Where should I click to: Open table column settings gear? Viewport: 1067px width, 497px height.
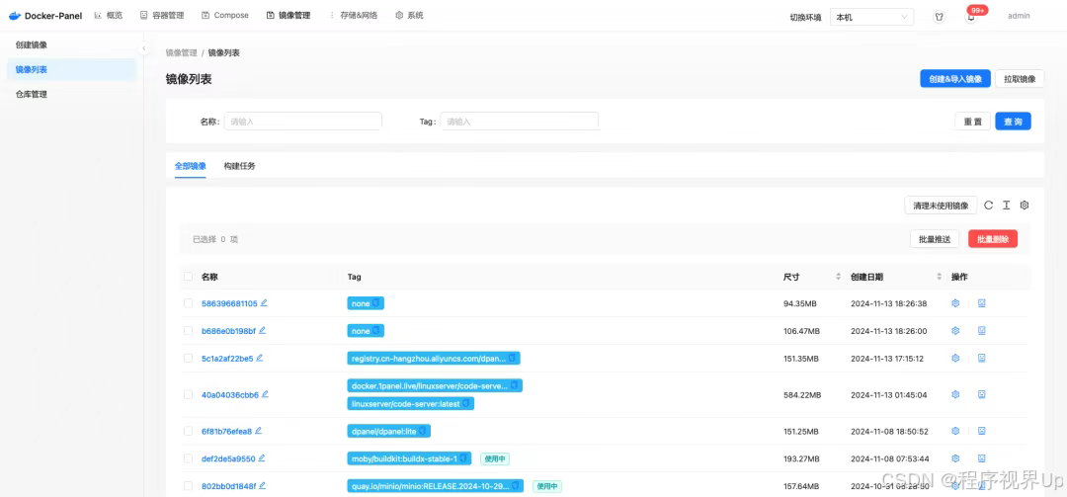(x=1025, y=205)
